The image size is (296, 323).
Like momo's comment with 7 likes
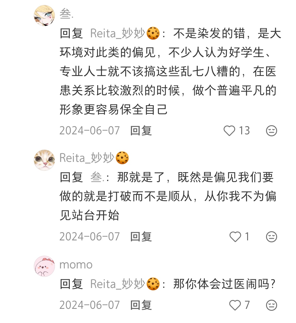coord(235,305)
